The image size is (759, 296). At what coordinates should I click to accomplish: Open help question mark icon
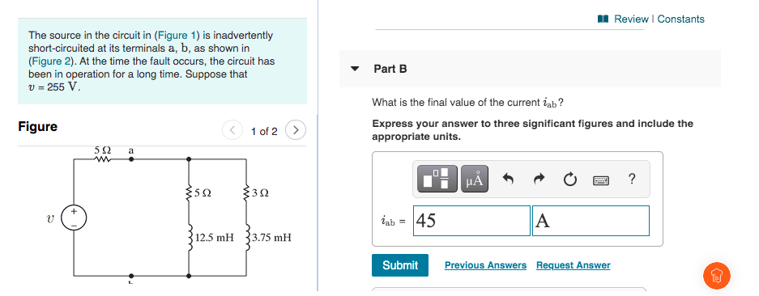(631, 180)
